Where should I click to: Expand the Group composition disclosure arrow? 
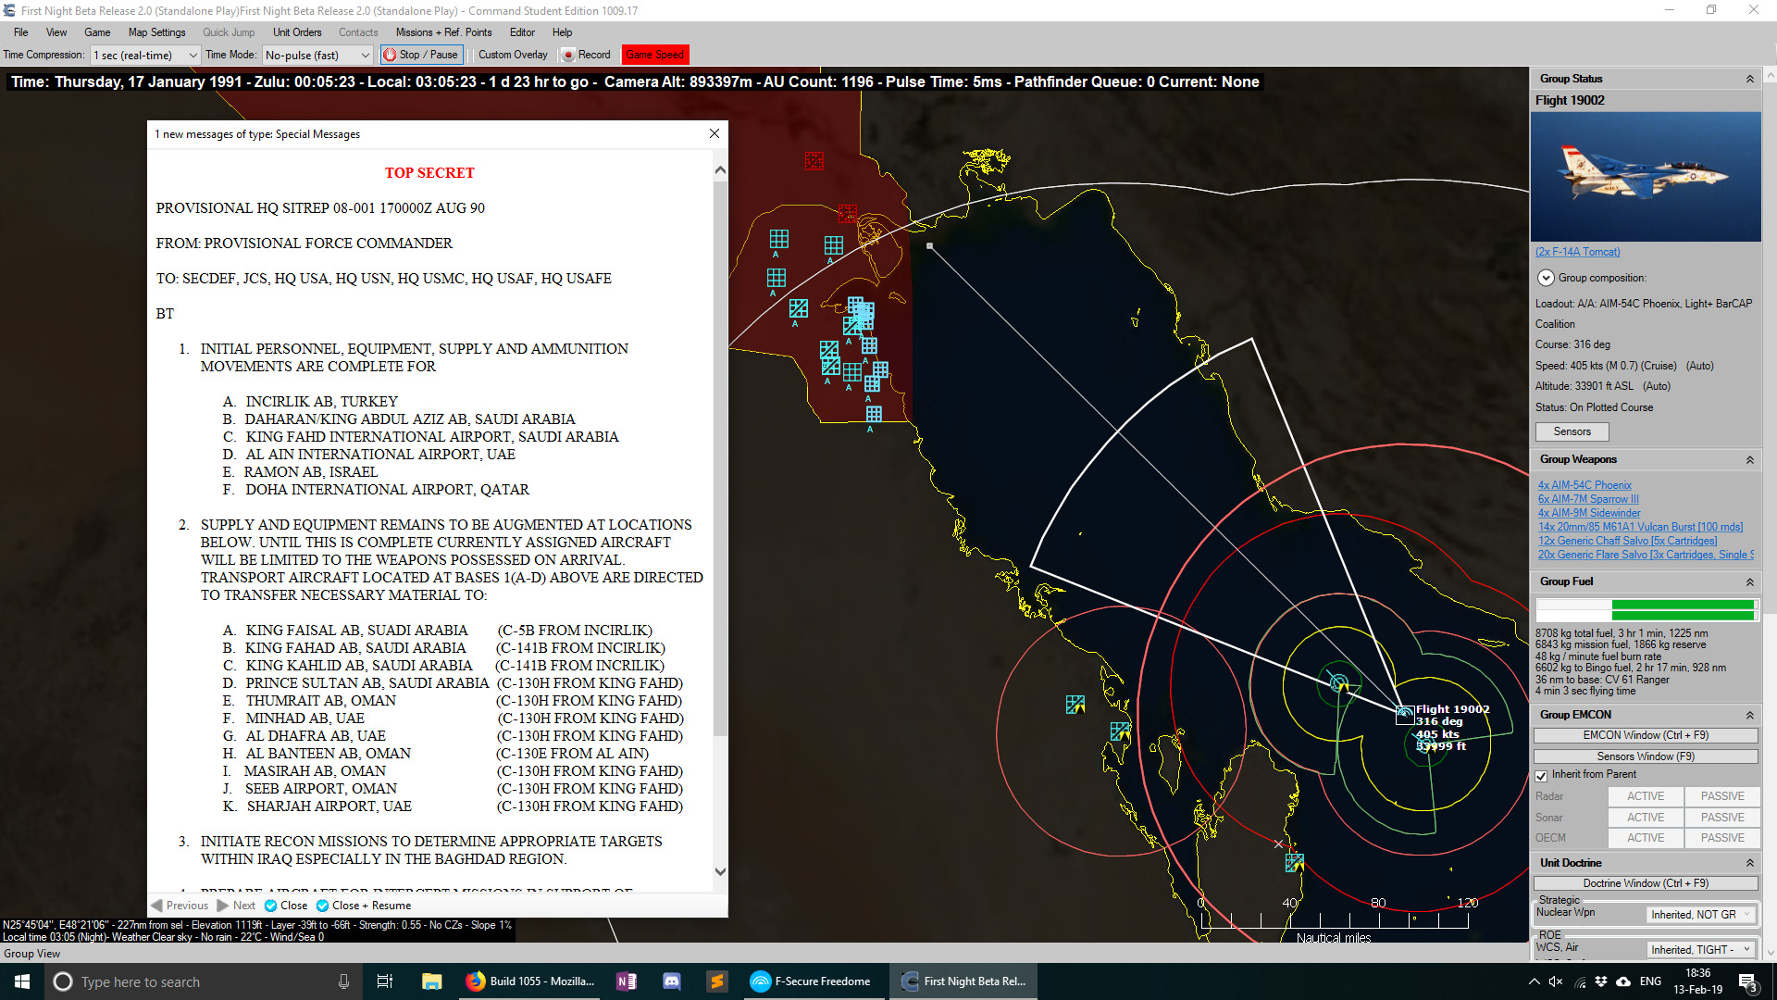coord(1546,277)
